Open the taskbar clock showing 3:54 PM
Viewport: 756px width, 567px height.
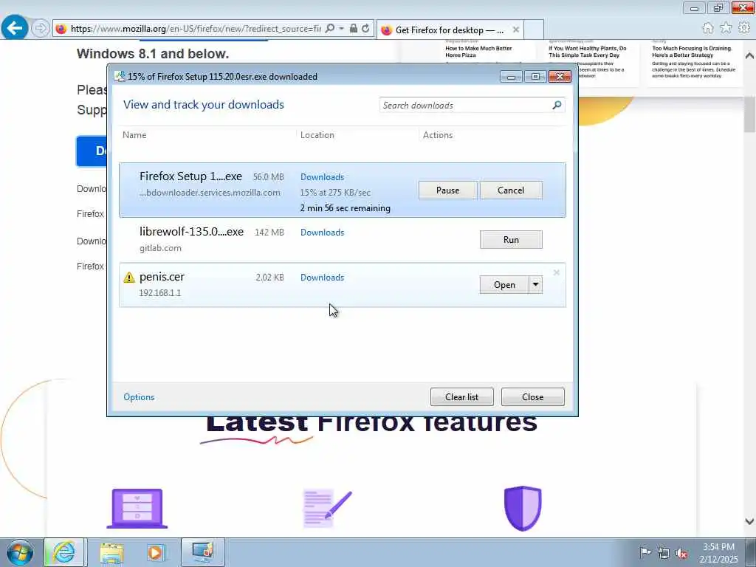tap(718, 552)
